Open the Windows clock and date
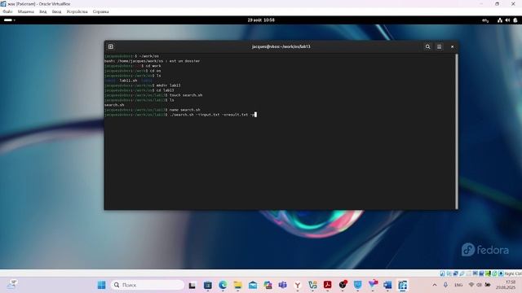This screenshot has width=522, height=293. [x=506, y=285]
